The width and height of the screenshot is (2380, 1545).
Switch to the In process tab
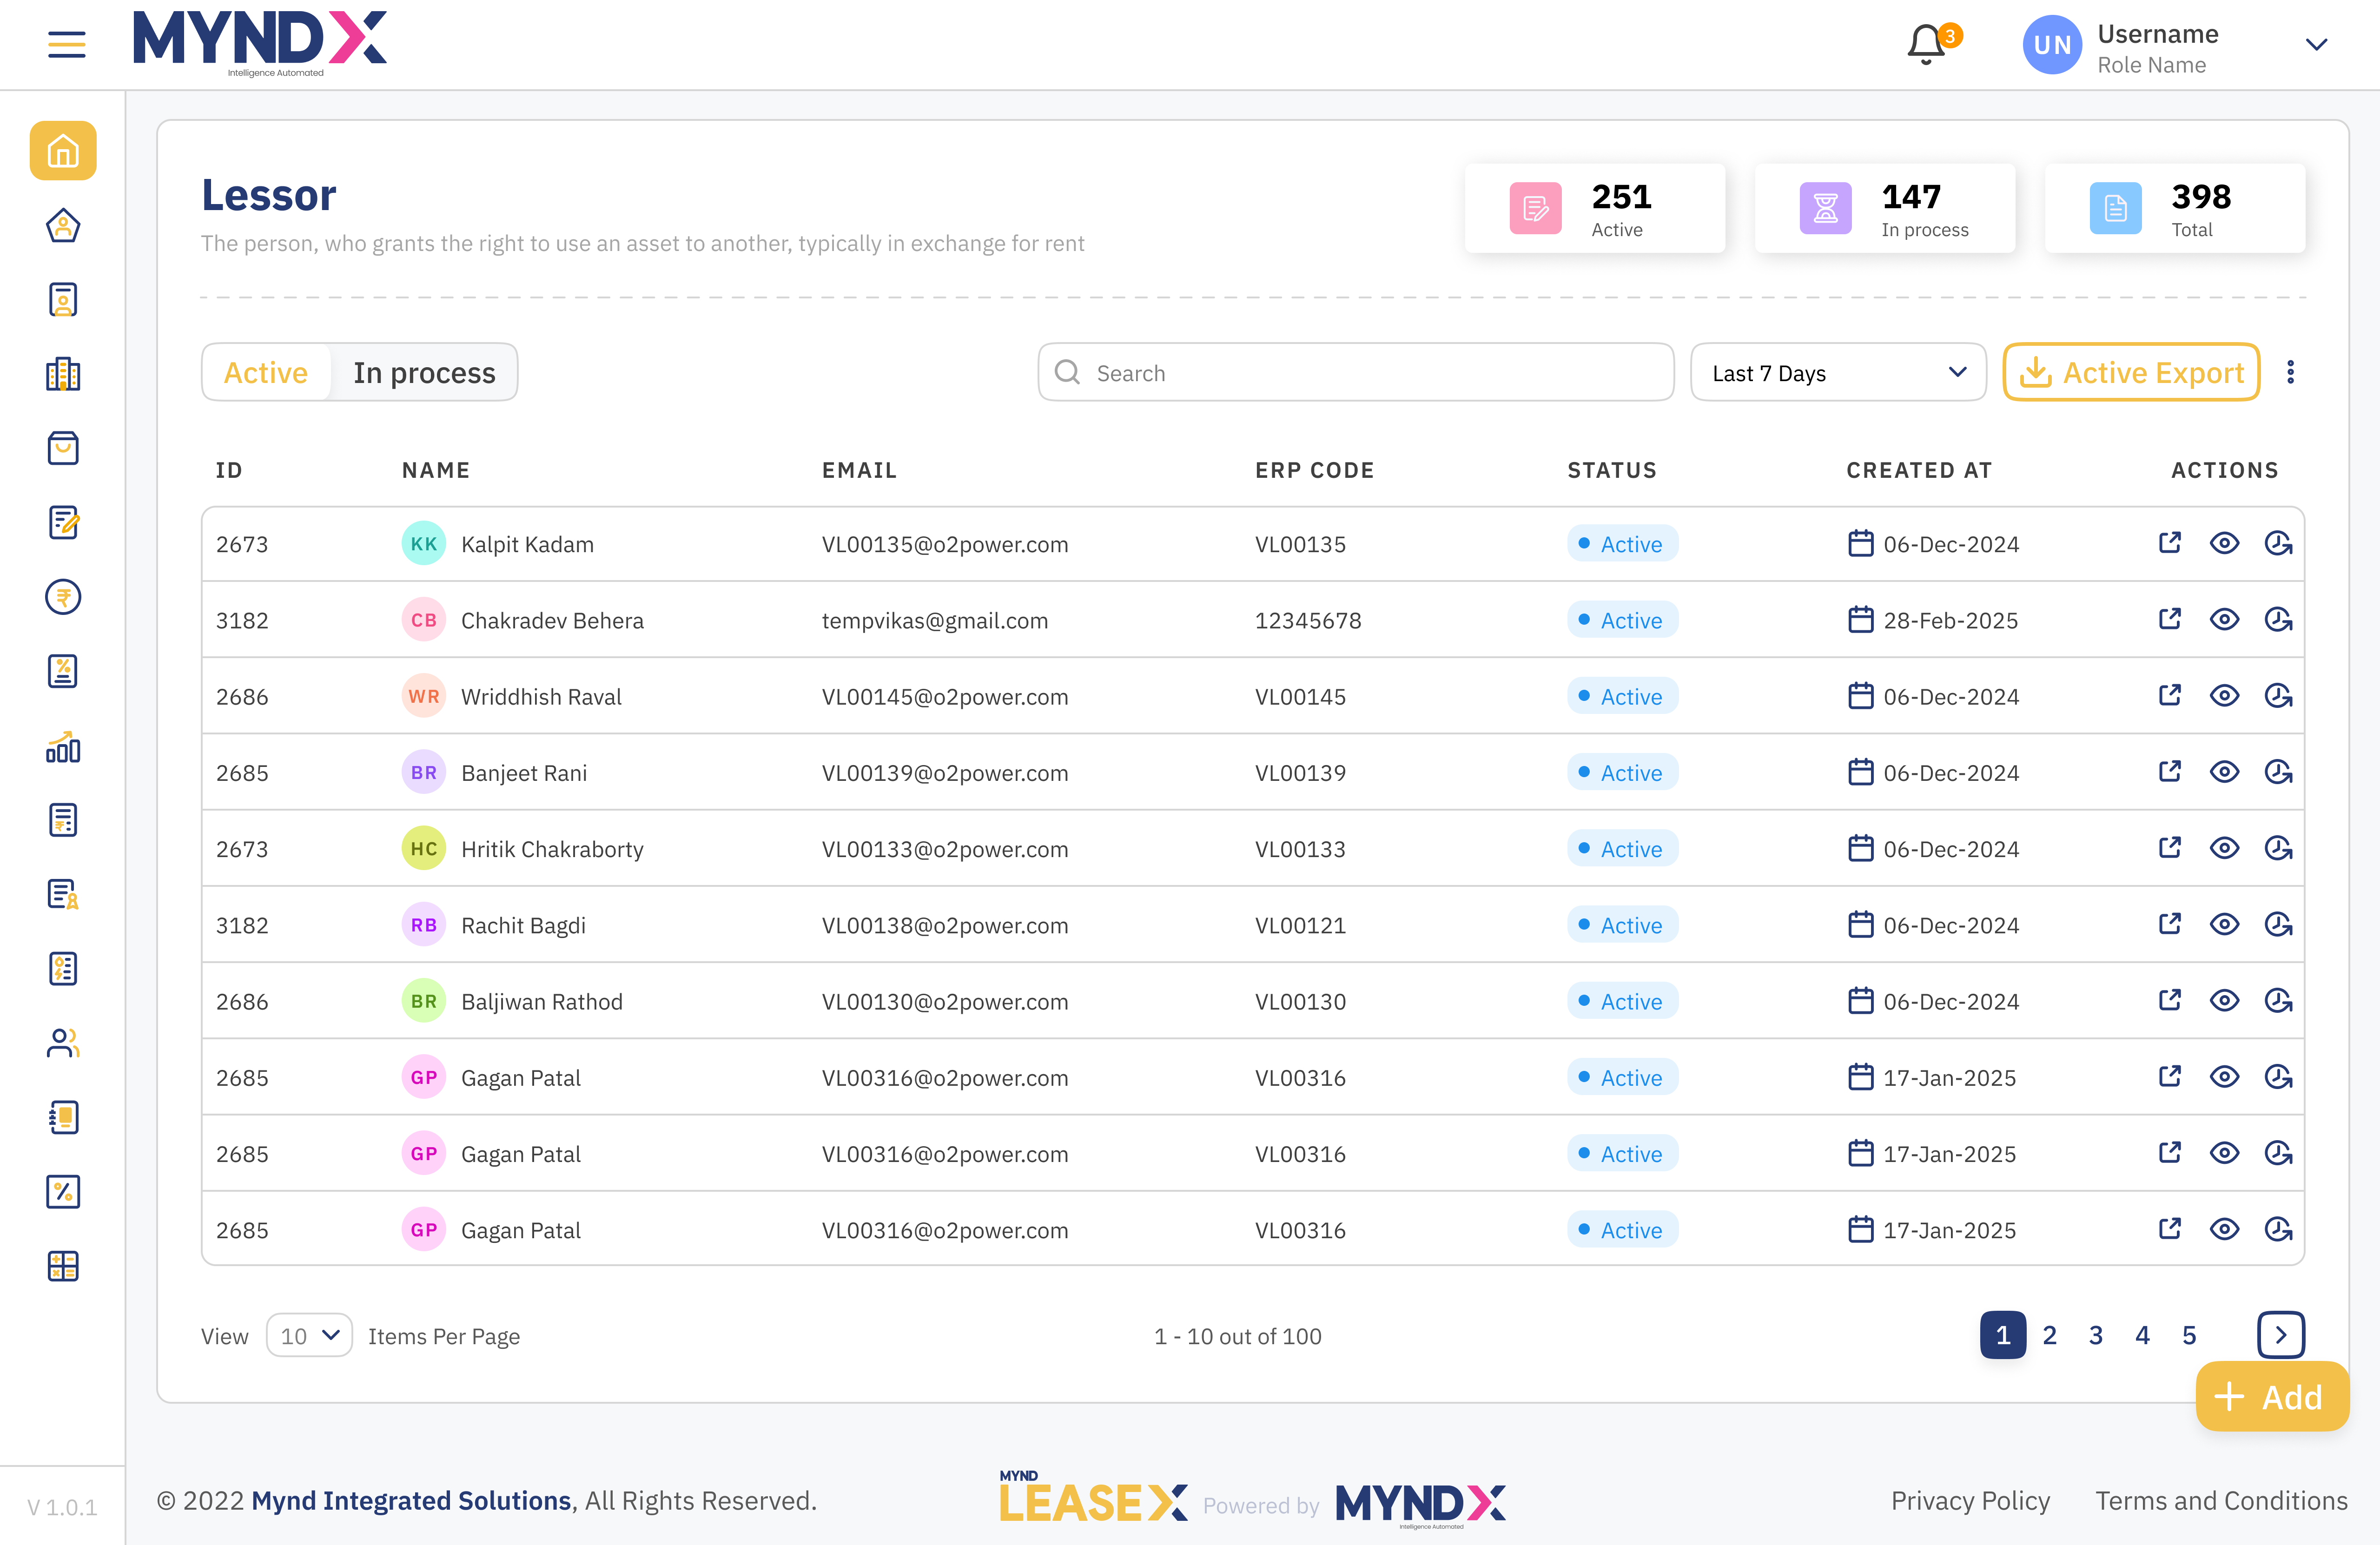424,372
